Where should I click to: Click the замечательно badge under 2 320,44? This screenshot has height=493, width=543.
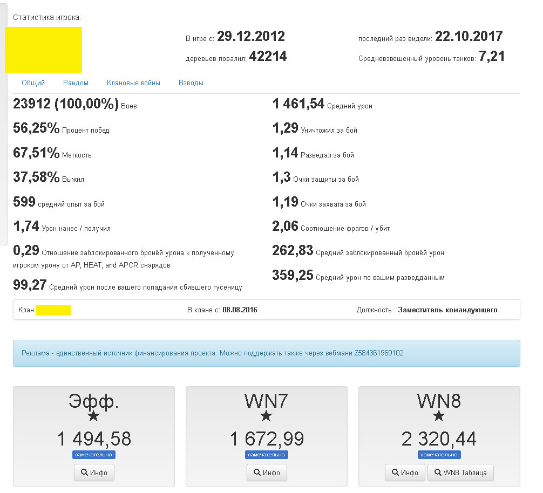click(439, 455)
